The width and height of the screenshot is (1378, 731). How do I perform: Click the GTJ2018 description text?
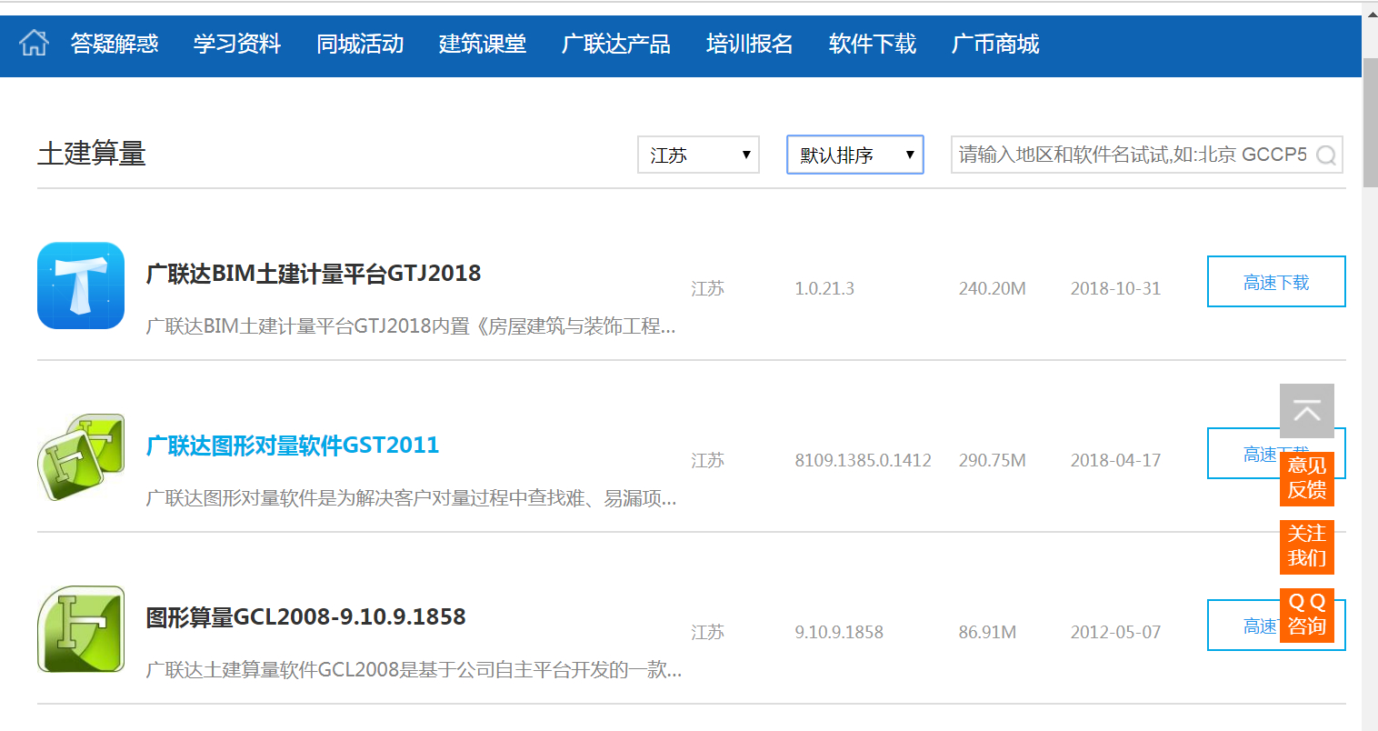pos(411,325)
